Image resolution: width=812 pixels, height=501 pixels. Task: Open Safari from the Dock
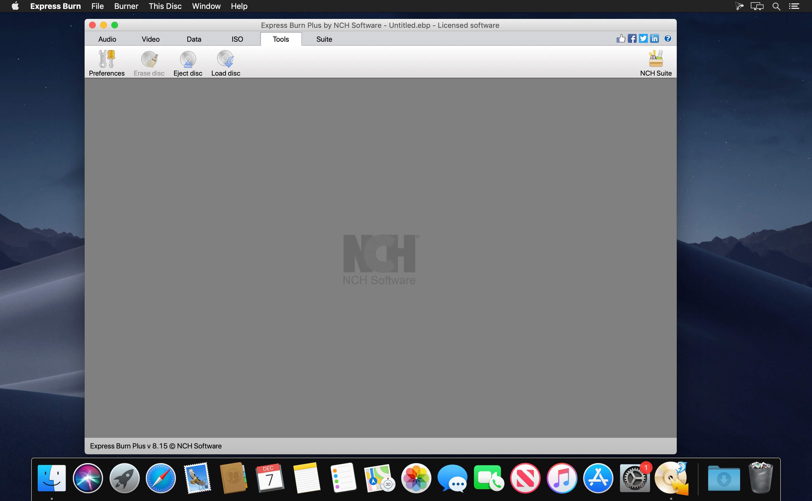coord(161,478)
